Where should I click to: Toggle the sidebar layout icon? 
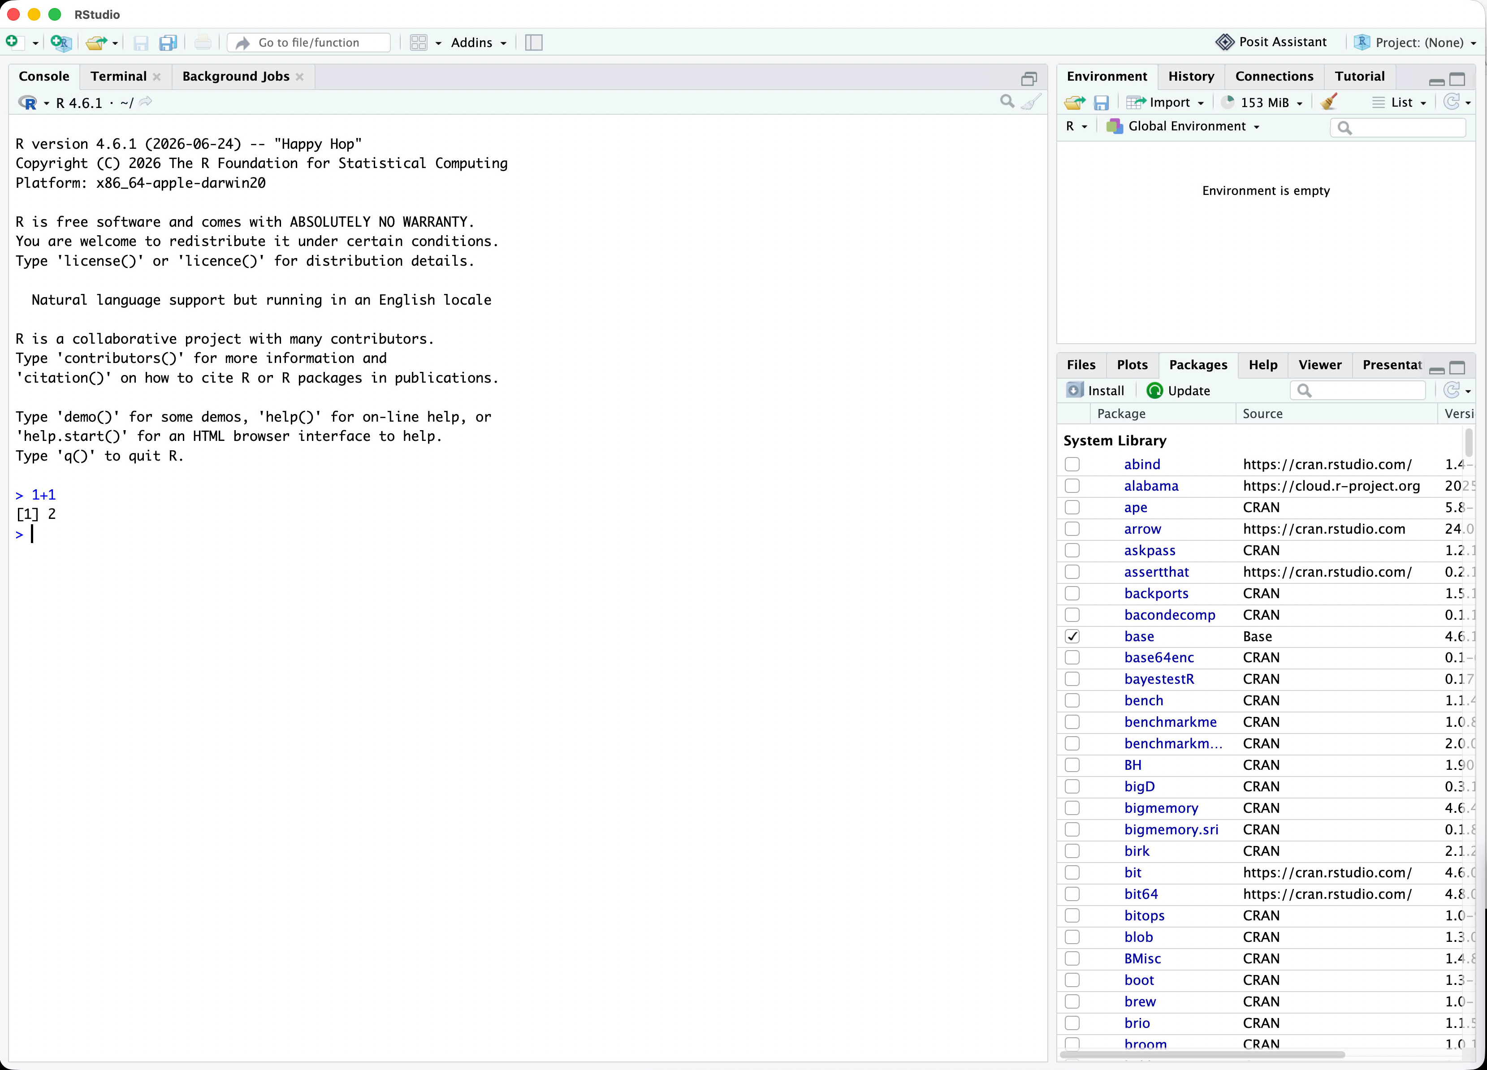[534, 43]
